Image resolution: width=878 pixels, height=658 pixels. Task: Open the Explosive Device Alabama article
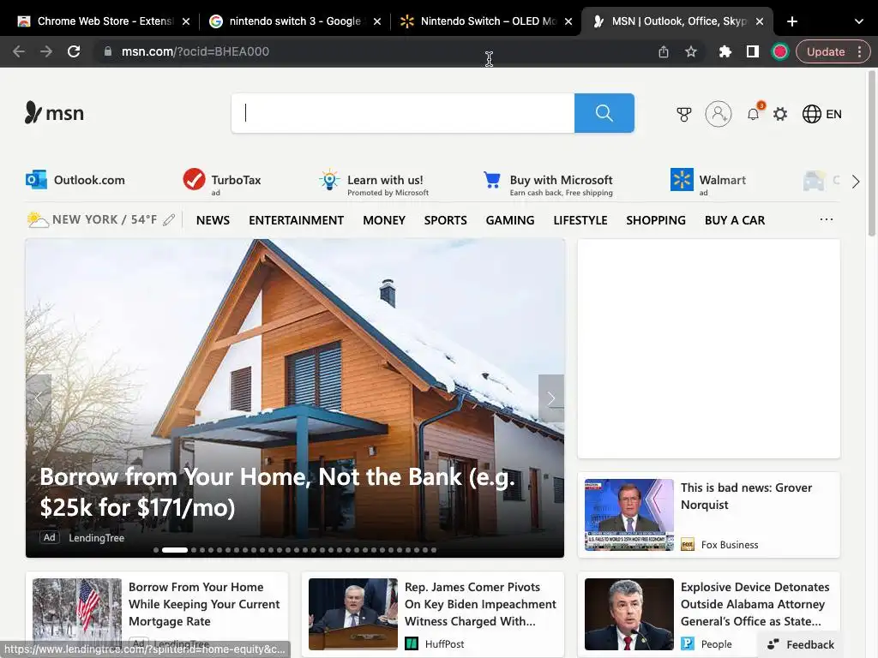click(x=755, y=604)
